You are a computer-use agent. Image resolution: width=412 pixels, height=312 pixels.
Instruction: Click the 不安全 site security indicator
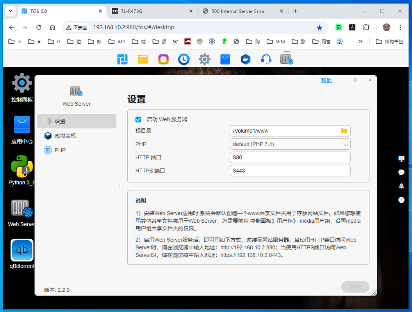[77, 27]
